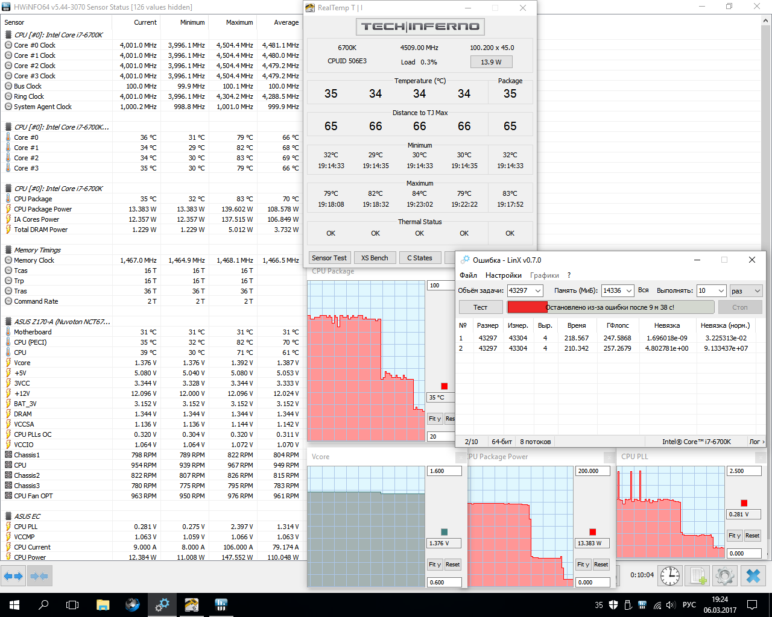
Task: Open the ? help menu in LinX
Action: 569,275
